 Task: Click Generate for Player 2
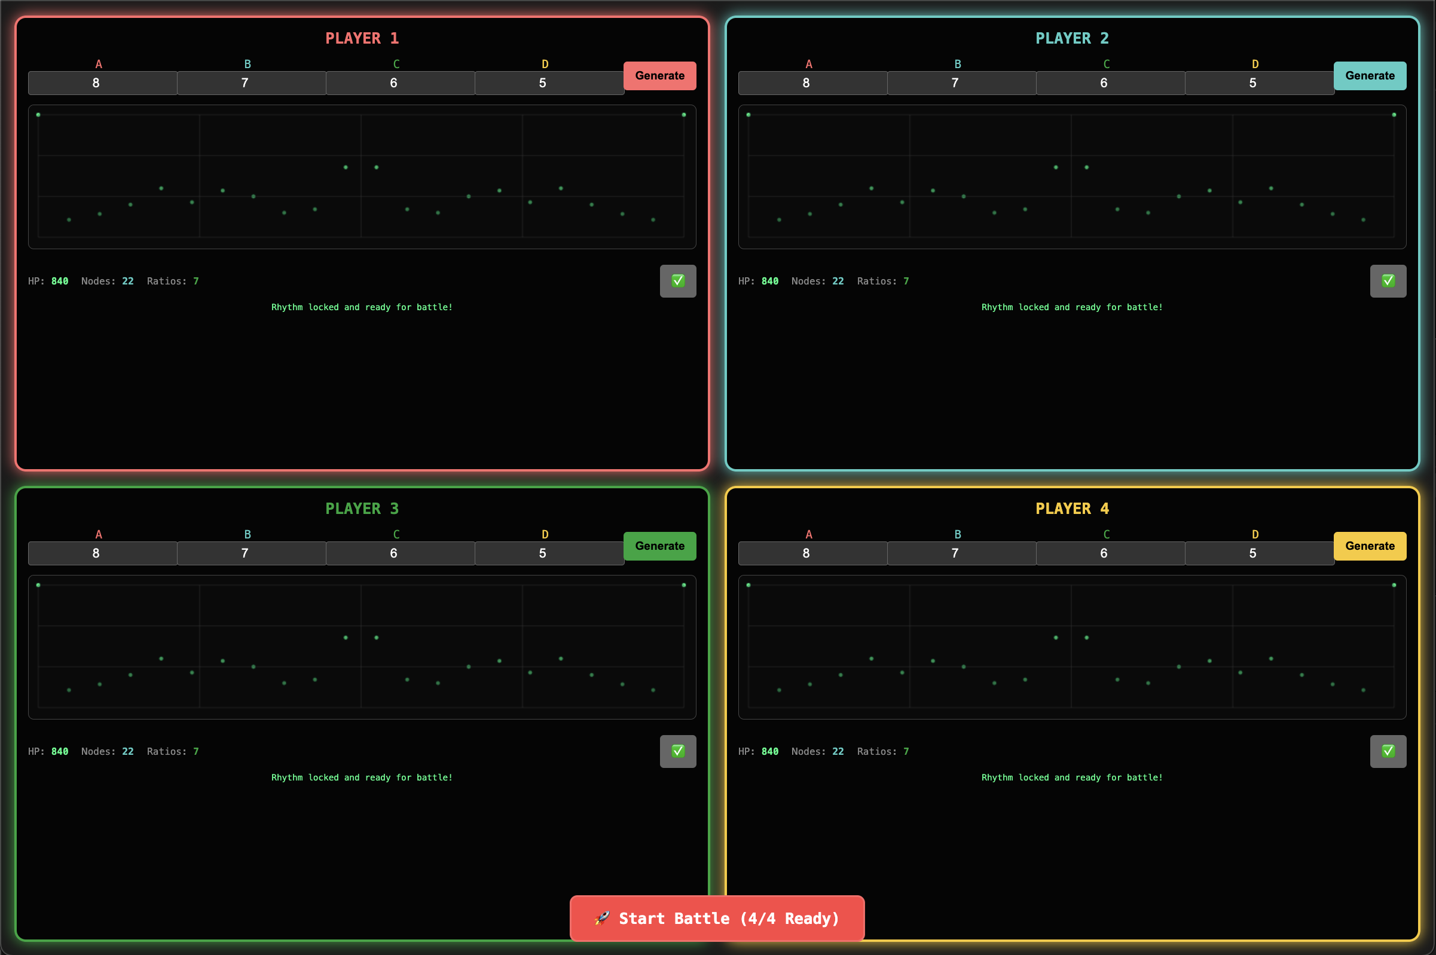pyautogui.click(x=1369, y=75)
